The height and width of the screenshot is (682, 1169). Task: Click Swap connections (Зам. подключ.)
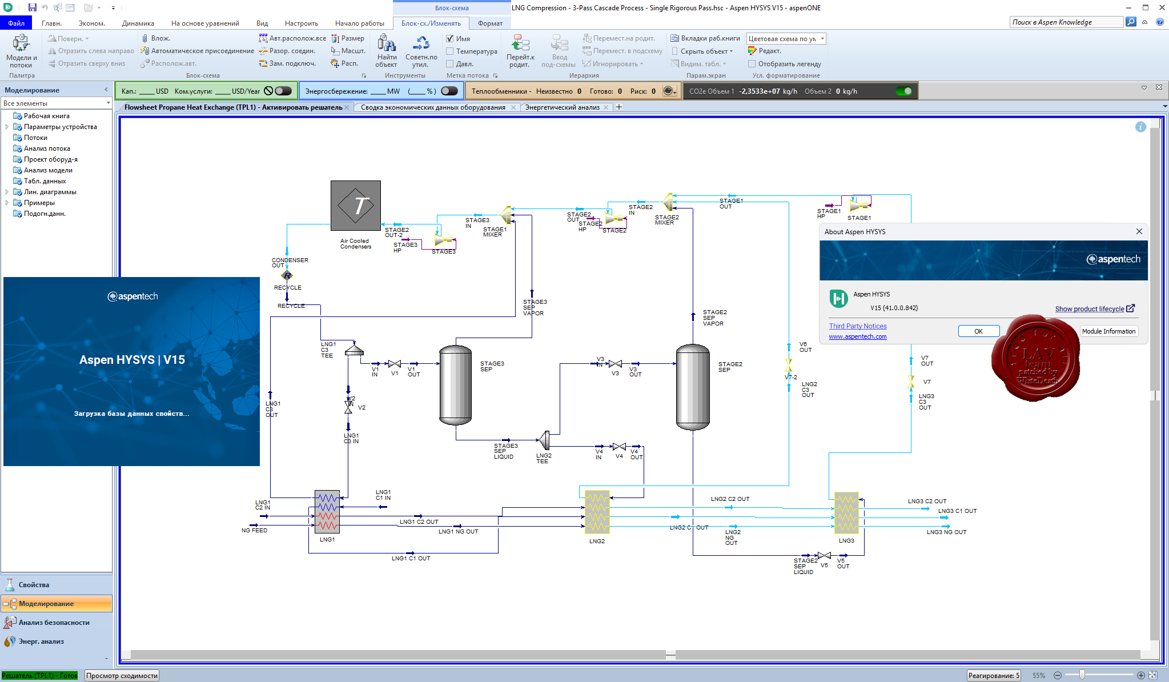(x=287, y=63)
